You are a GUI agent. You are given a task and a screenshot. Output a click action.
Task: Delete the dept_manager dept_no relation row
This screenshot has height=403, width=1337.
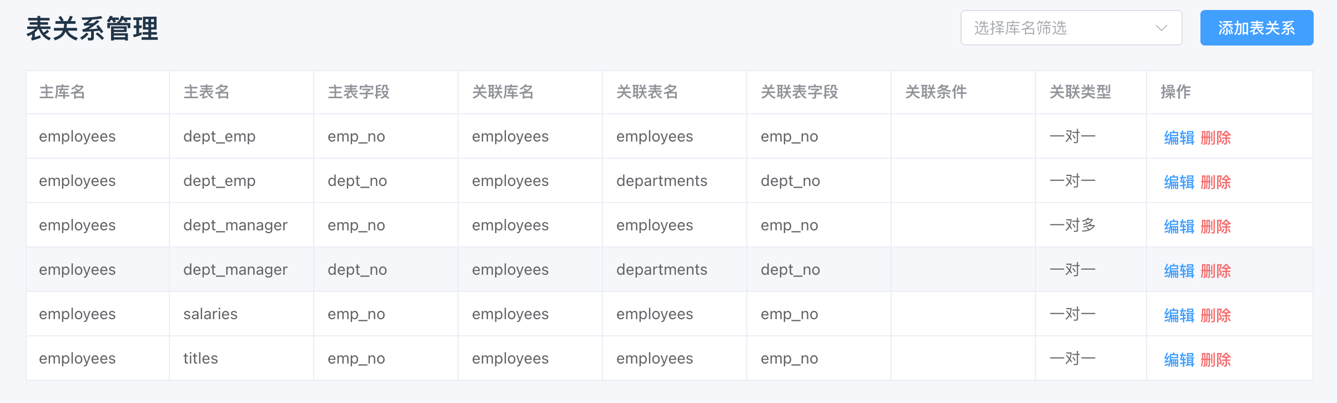coord(1216,271)
